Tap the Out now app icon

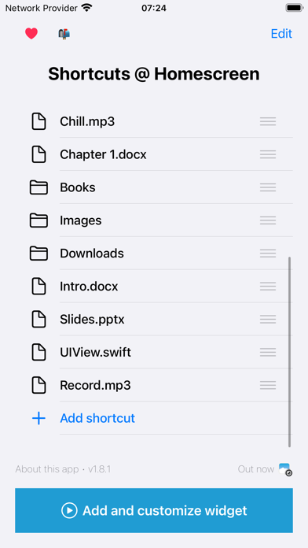[x=285, y=469]
